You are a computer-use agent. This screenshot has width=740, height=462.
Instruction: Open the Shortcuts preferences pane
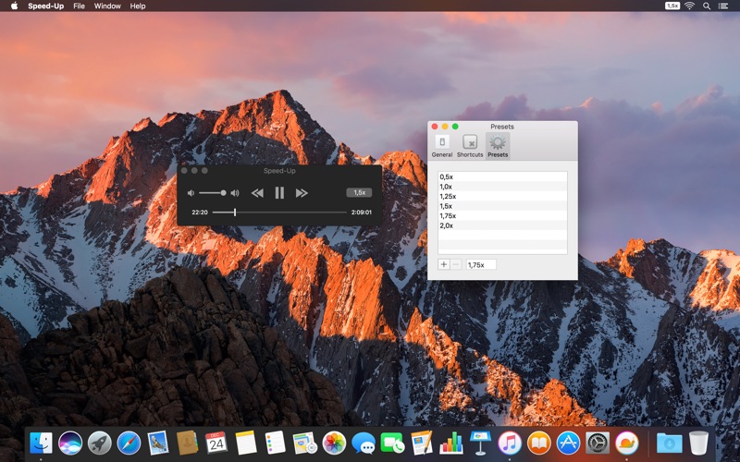tap(470, 145)
